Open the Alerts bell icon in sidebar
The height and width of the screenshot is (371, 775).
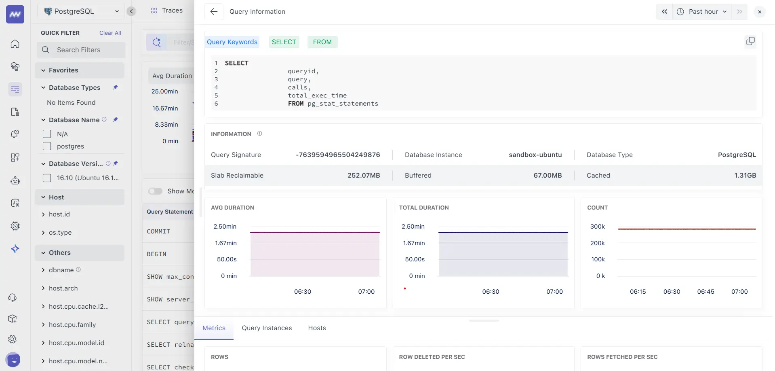click(15, 134)
